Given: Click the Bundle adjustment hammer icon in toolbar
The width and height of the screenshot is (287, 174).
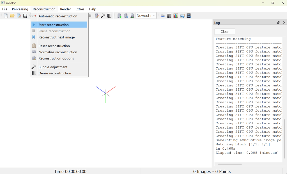Looking at the screenshot, I should (x=103, y=16).
